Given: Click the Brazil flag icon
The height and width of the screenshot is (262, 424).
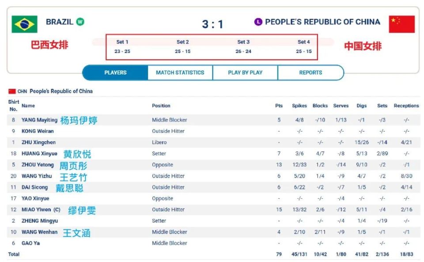Looking at the screenshot, I should pyautogui.click(x=24, y=24).
